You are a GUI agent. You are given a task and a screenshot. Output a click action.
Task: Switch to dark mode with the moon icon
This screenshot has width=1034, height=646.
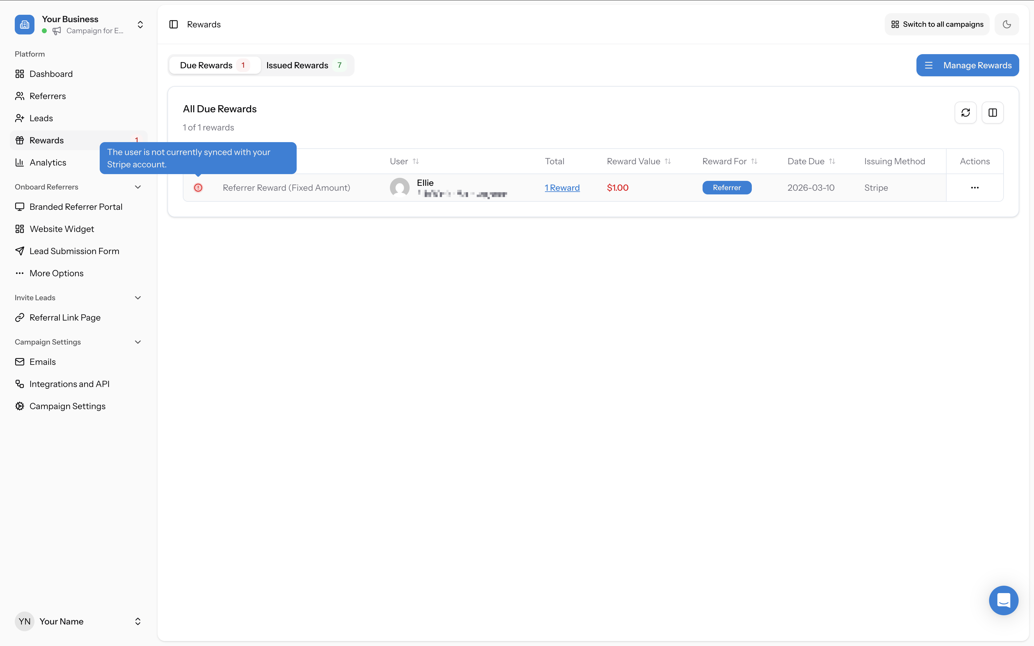coord(1007,24)
